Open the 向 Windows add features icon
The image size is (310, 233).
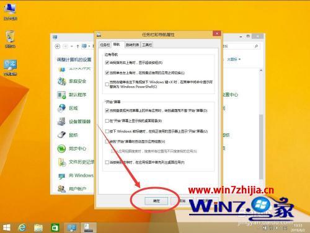(x=61, y=175)
